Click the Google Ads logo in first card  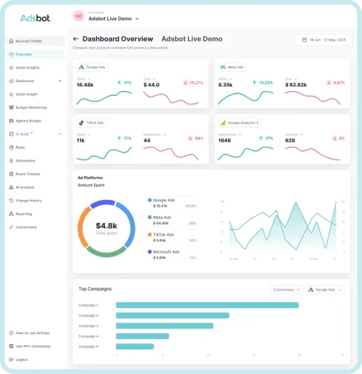coord(81,67)
